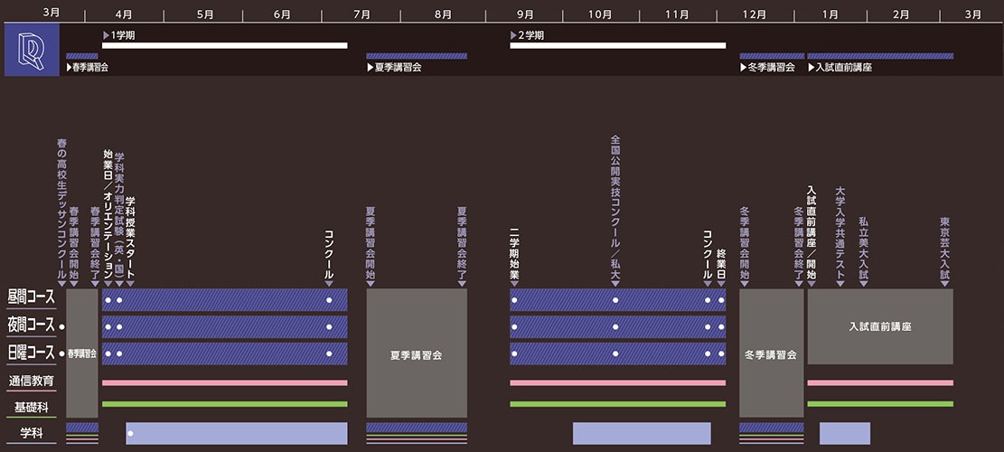
Task: Select the 日曜コース row label
Action: [32, 353]
